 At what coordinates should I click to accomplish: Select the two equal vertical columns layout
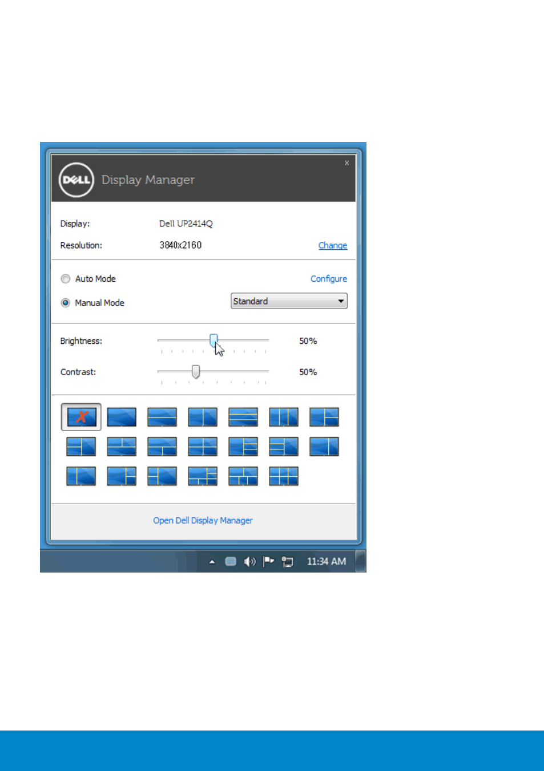tap(203, 417)
